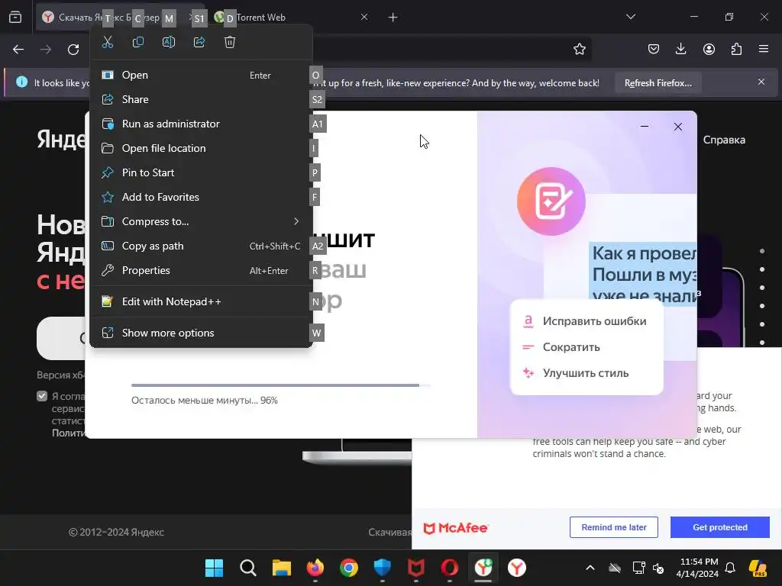Select Pin to Start
Screen dimensions: 782x586
[x=201, y=173]
